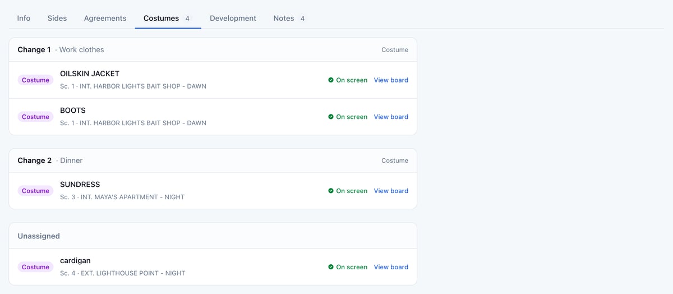This screenshot has width=673, height=294.
Task: Click scene line under OILSKIN JACKET
Action: [133, 86]
